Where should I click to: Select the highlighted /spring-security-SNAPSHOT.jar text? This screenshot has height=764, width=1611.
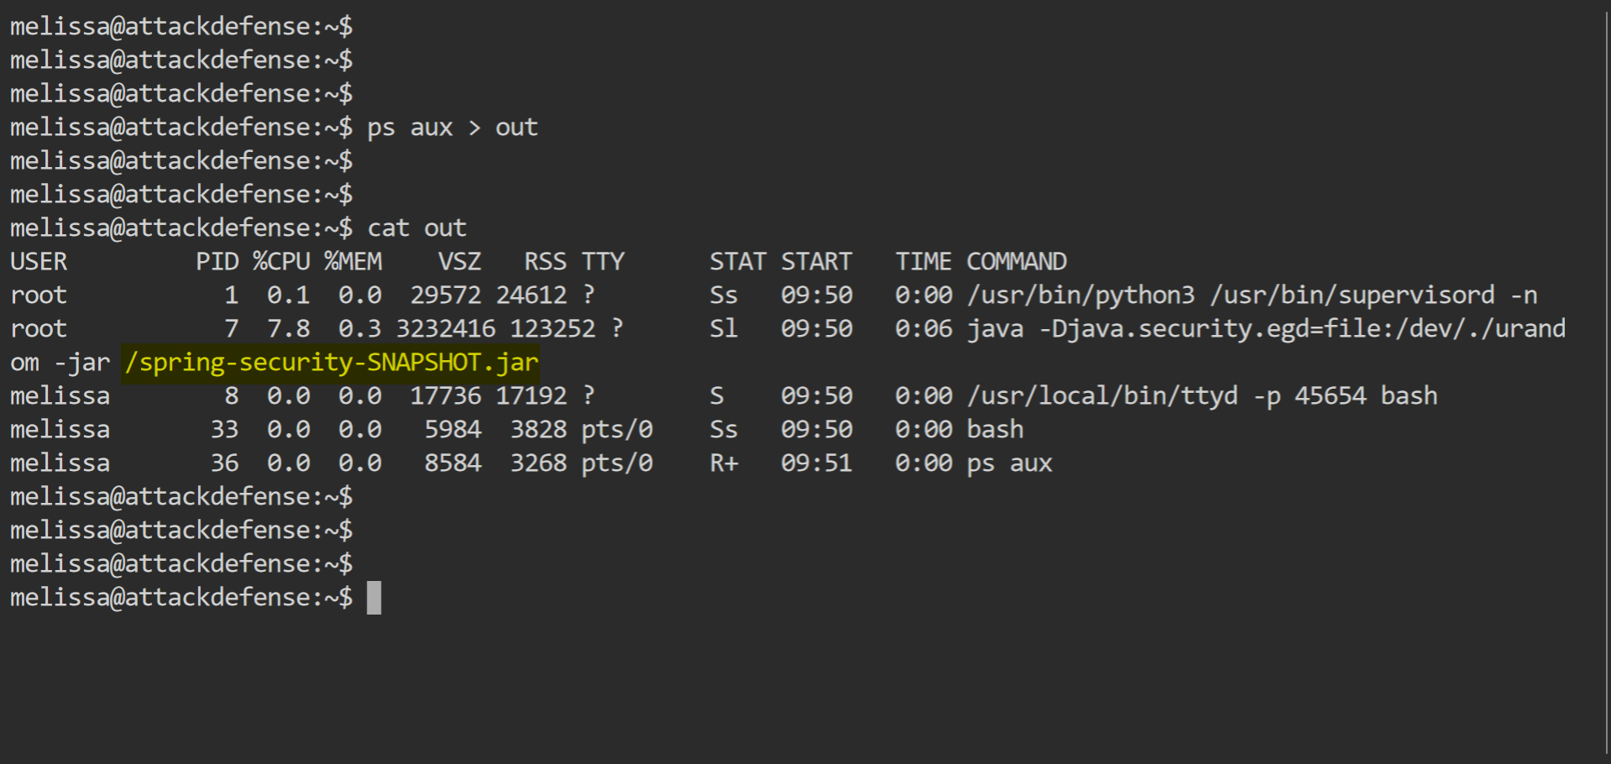coord(331,362)
